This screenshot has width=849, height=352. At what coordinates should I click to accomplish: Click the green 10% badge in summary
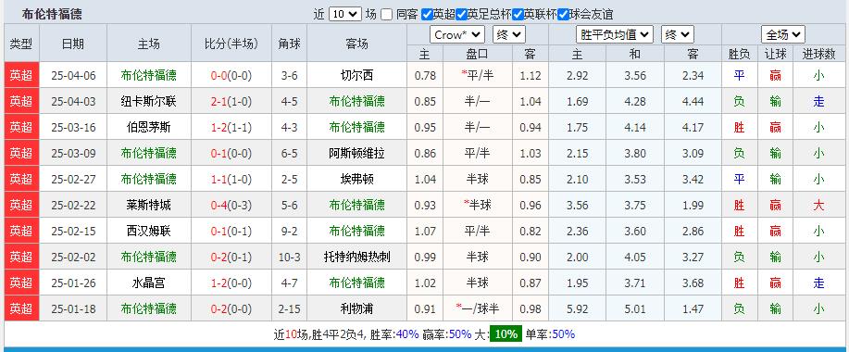tap(506, 334)
